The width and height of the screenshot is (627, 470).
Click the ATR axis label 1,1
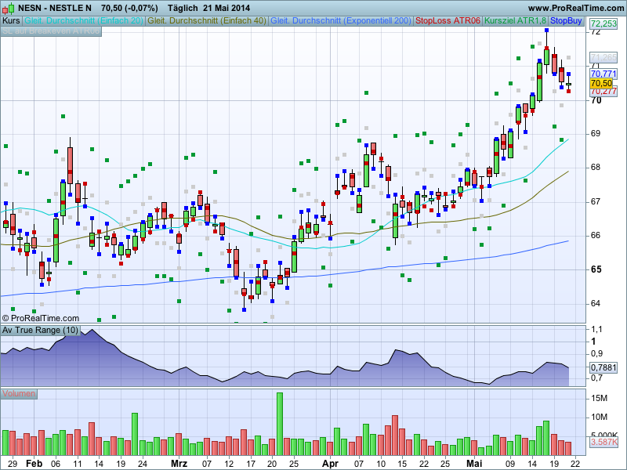(596, 329)
